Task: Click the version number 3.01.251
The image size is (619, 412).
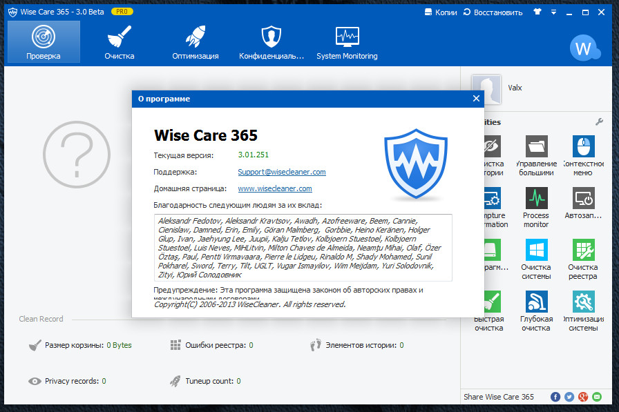Action: click(253, 155)
